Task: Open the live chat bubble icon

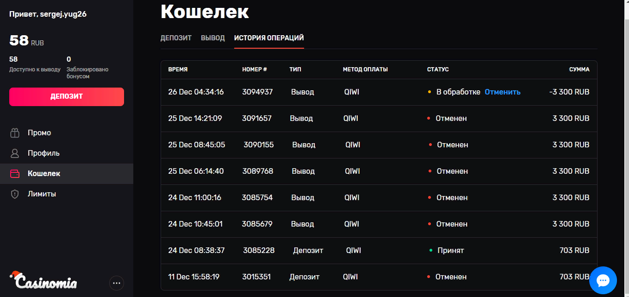Action: 603,280
